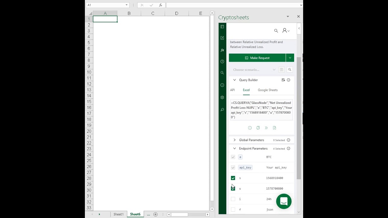
Task: Open the user account menu icon
Action: click(286, 31)
